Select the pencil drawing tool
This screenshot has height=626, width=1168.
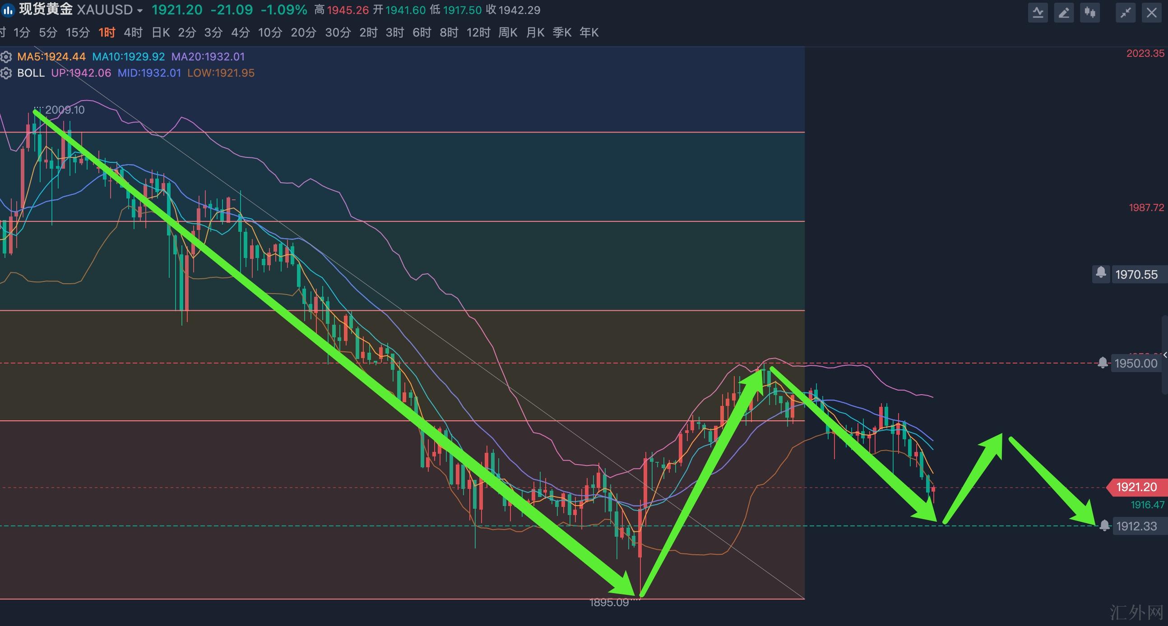click(x=1064, y=13)
